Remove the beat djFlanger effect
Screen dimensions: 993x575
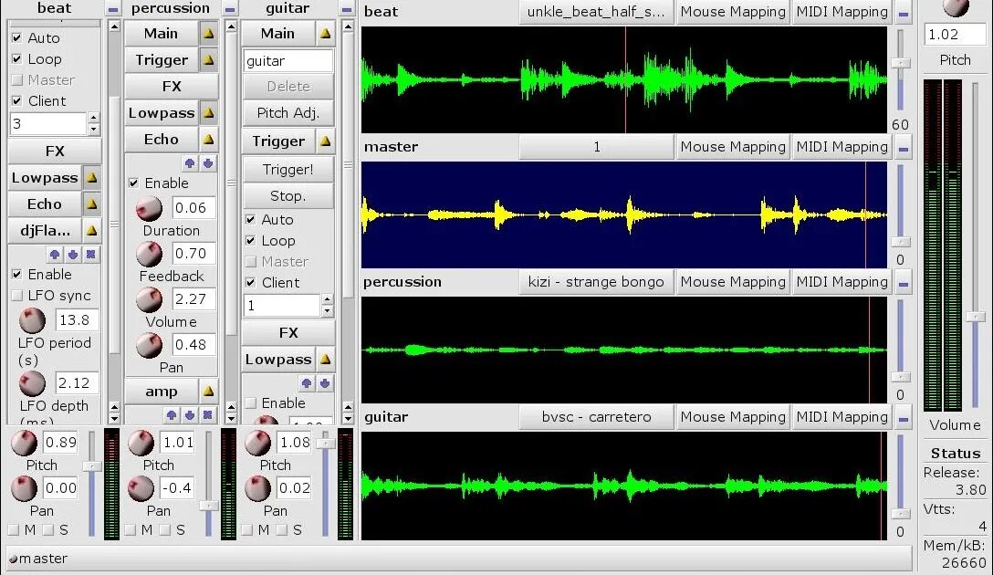pos(90,255)
